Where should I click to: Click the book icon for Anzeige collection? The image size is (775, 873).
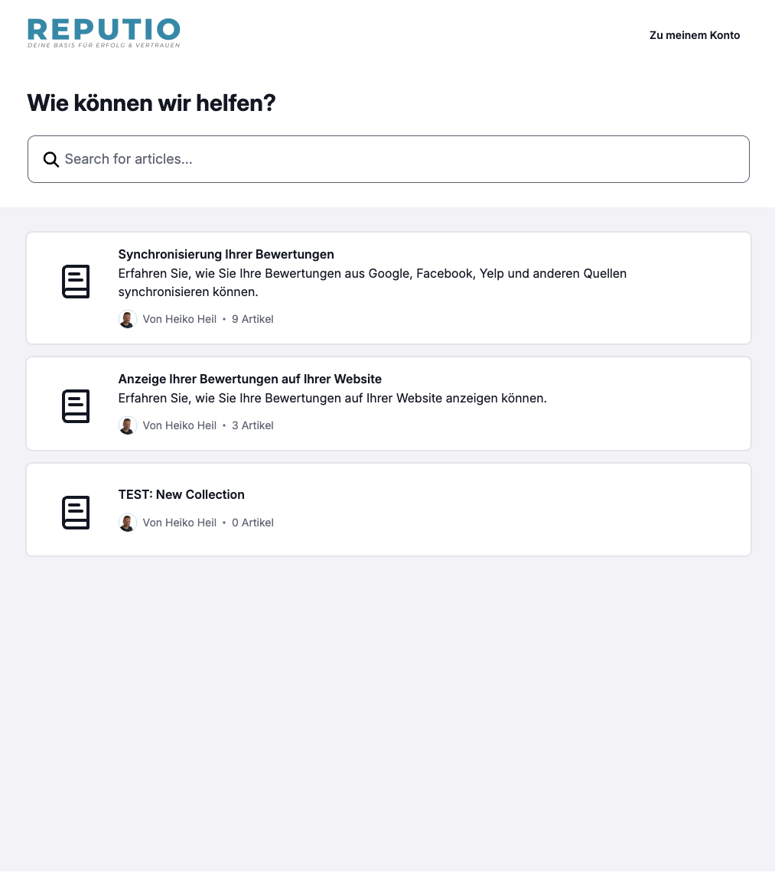[76, 406]
